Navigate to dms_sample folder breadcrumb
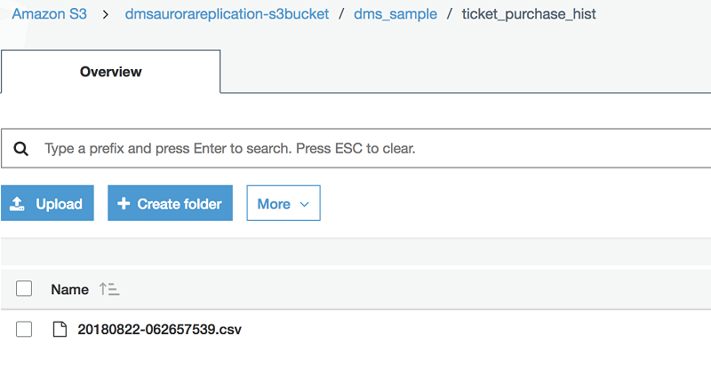 (x=395, y=15)
